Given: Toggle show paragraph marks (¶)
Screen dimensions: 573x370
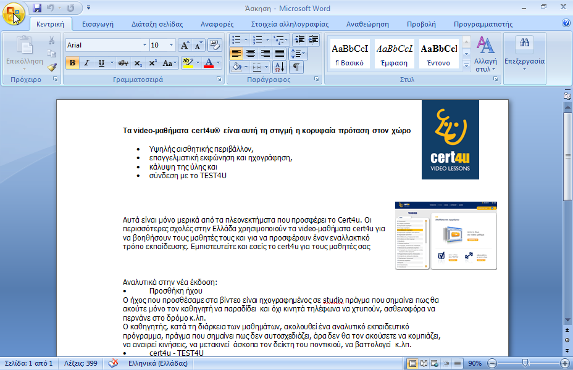Looking at the screenshot, I should coord(296,67).
